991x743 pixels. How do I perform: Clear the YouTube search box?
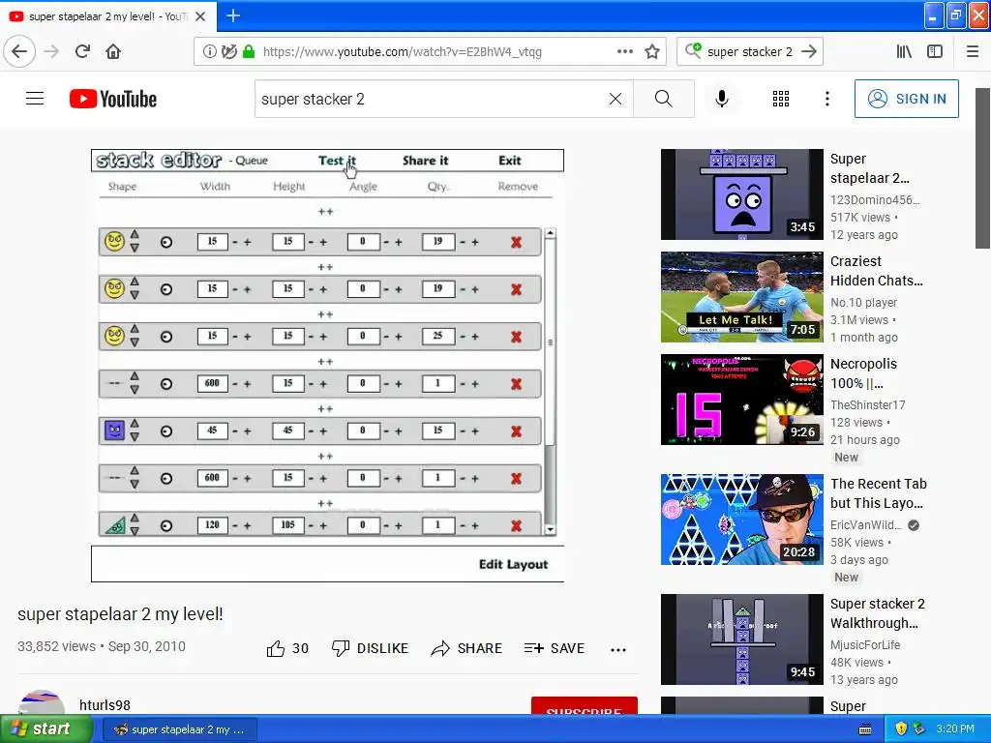[x=615, y=99]
